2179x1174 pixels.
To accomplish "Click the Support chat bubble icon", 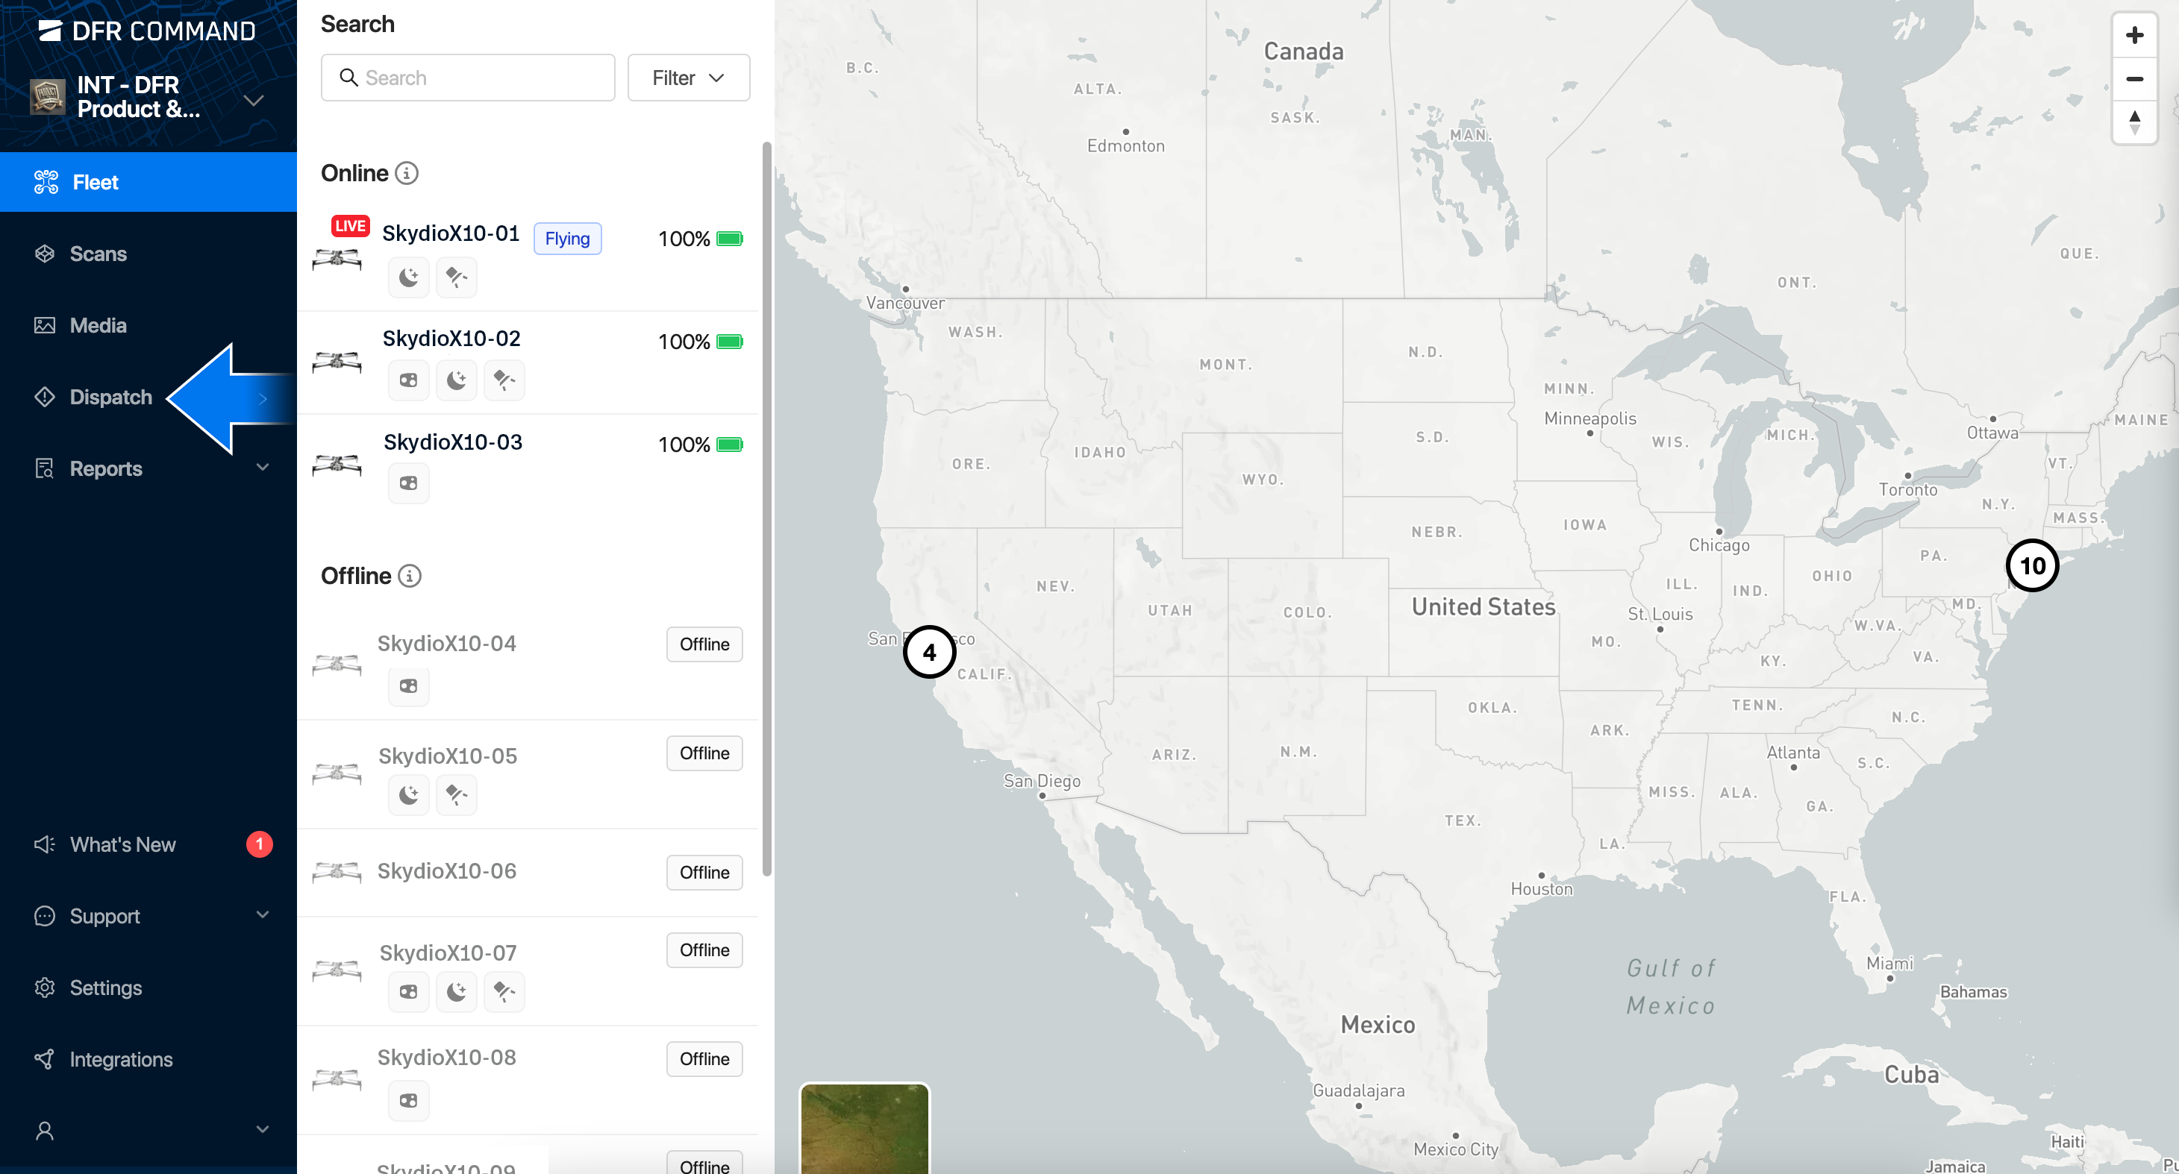I will click(x=45, y=916).
